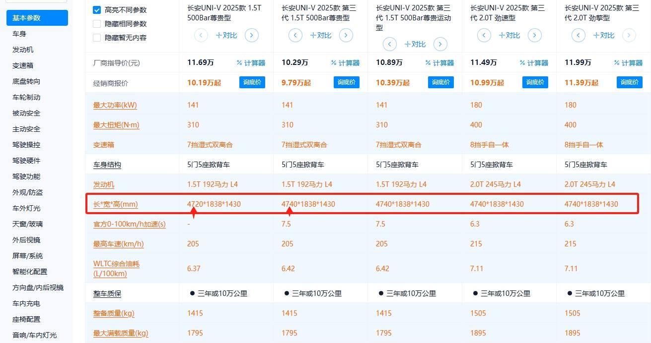Open the 最高车速(km/h) parameter link
Image resolution: width=651 pixels, height=343 pixels.
(119, 244)
